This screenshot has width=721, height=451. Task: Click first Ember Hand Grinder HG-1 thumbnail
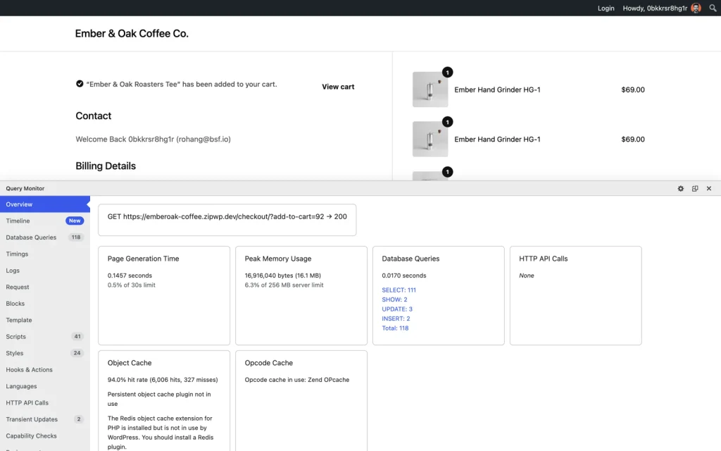[x=430, y=89]
